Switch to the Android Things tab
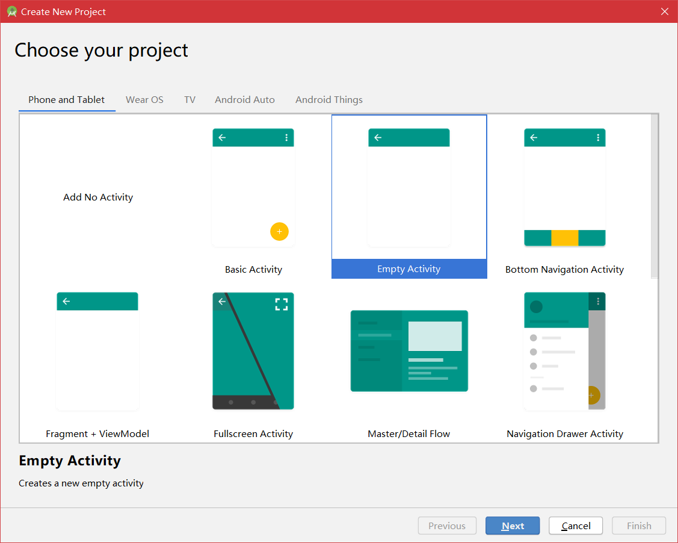 click(329, 100)
